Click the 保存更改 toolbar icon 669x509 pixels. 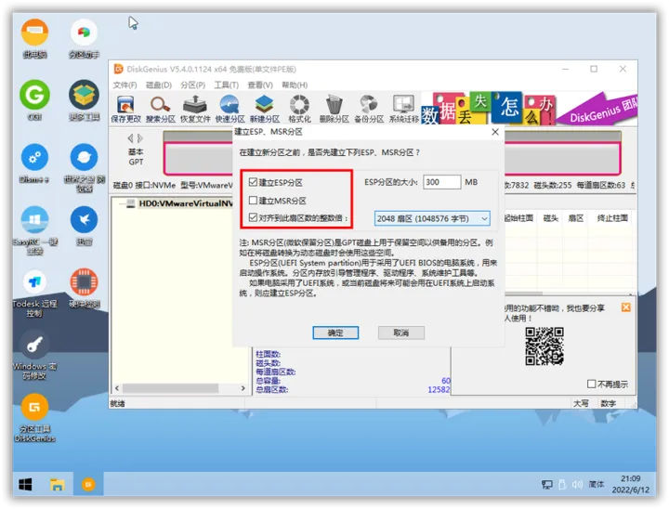click(125, 110)
